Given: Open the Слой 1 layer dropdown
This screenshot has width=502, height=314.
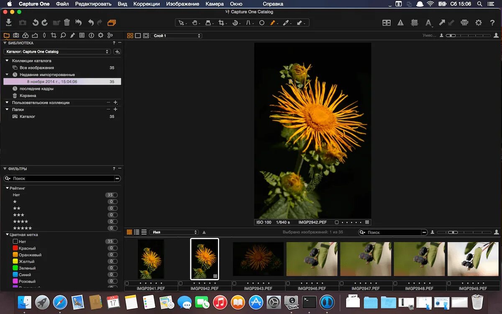Looking at the screenshot, I should 176,36.
